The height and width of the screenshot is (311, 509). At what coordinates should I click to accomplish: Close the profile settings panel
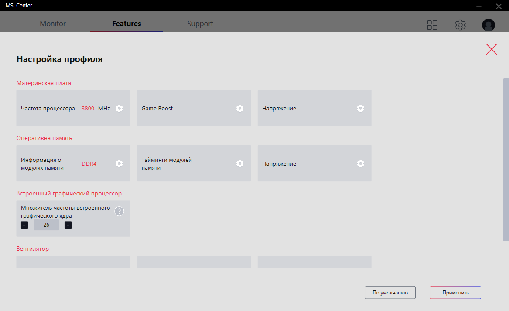(492, 49)
